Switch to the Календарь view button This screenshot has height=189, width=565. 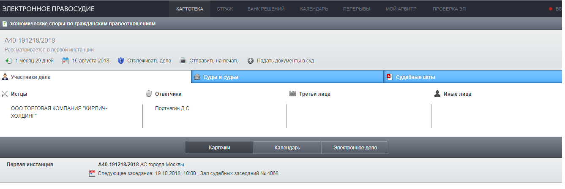pyautogui.click(x=287, y=148)
